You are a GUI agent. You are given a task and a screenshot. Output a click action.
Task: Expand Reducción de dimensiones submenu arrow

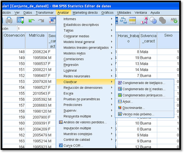pyautogui.click(x=112, y=88)
